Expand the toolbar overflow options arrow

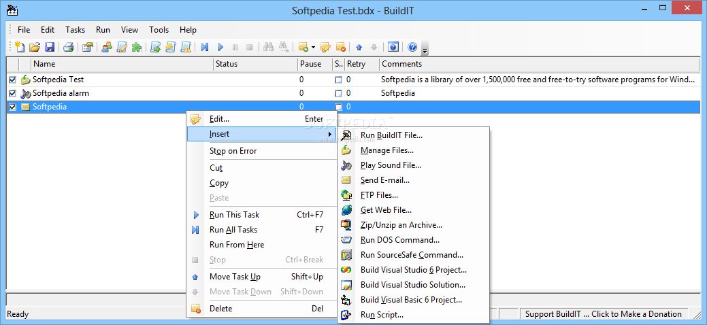pos(425,50)
